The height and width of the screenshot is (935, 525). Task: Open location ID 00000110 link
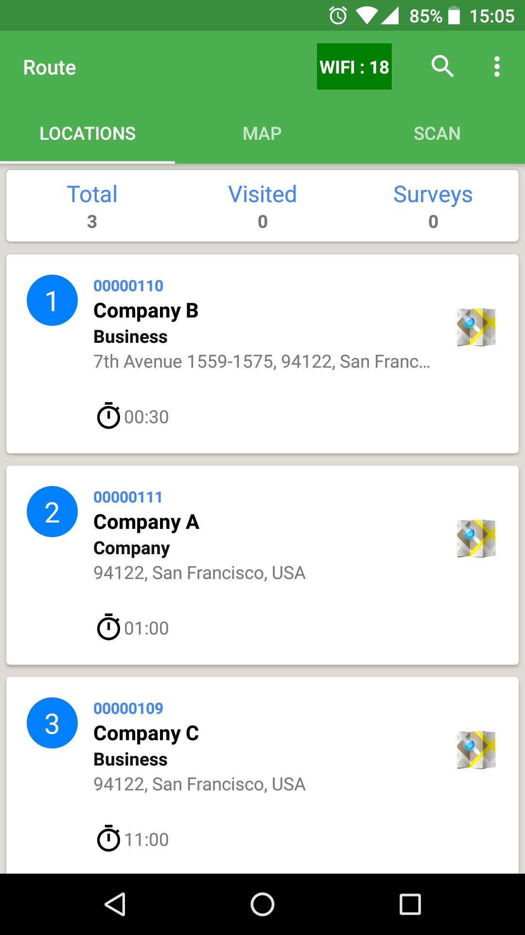(128, 286)
